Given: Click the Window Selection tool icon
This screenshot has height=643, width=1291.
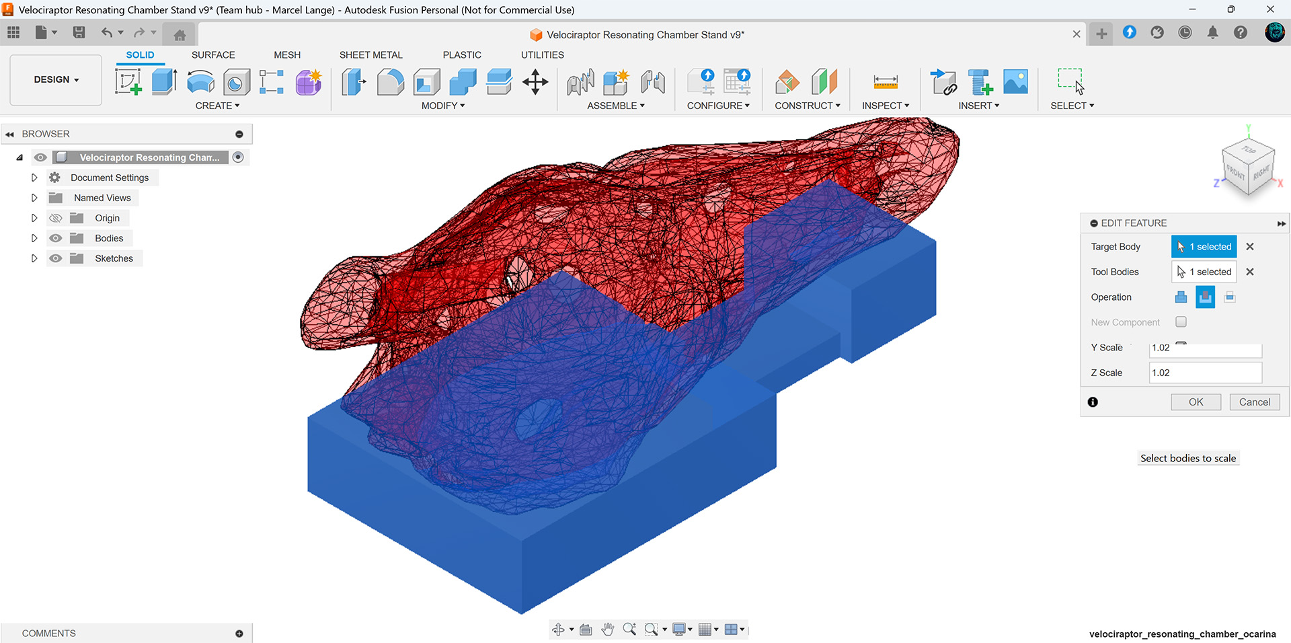Looking at the screenshot, I should point(1070,81).
